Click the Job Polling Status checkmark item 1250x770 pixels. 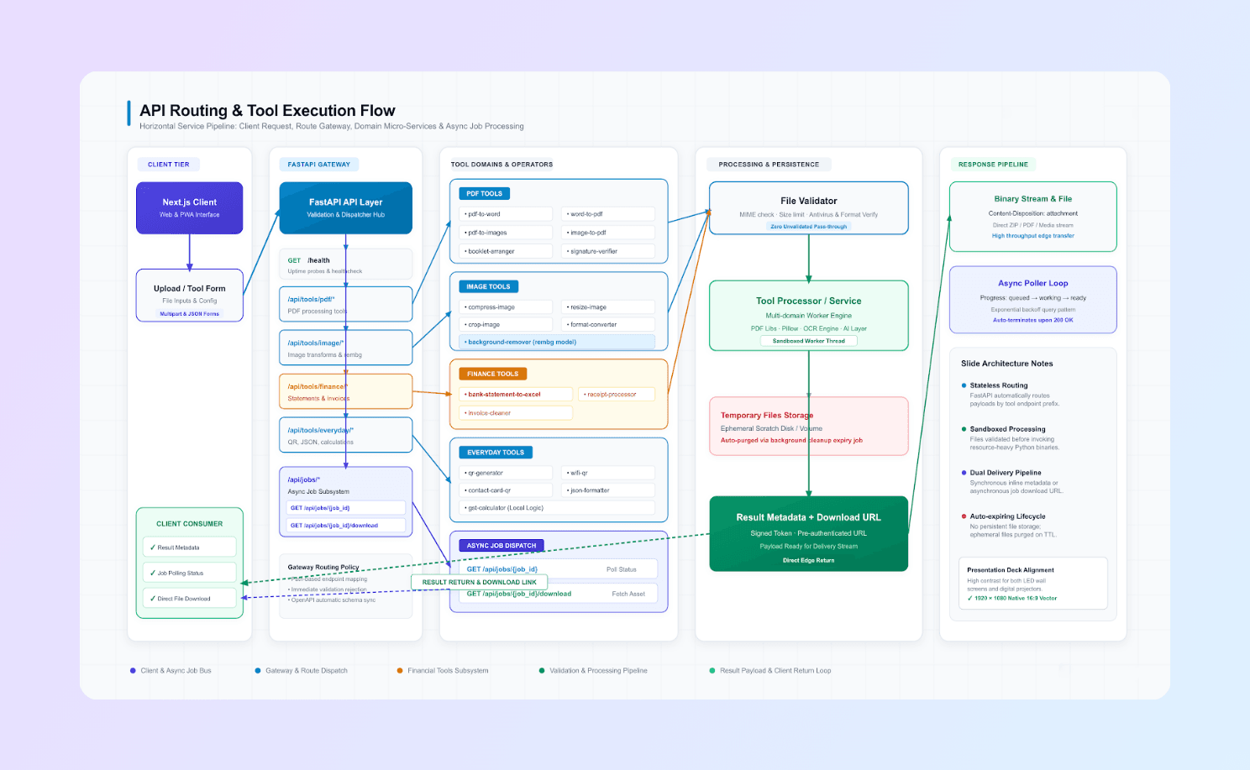190,573
